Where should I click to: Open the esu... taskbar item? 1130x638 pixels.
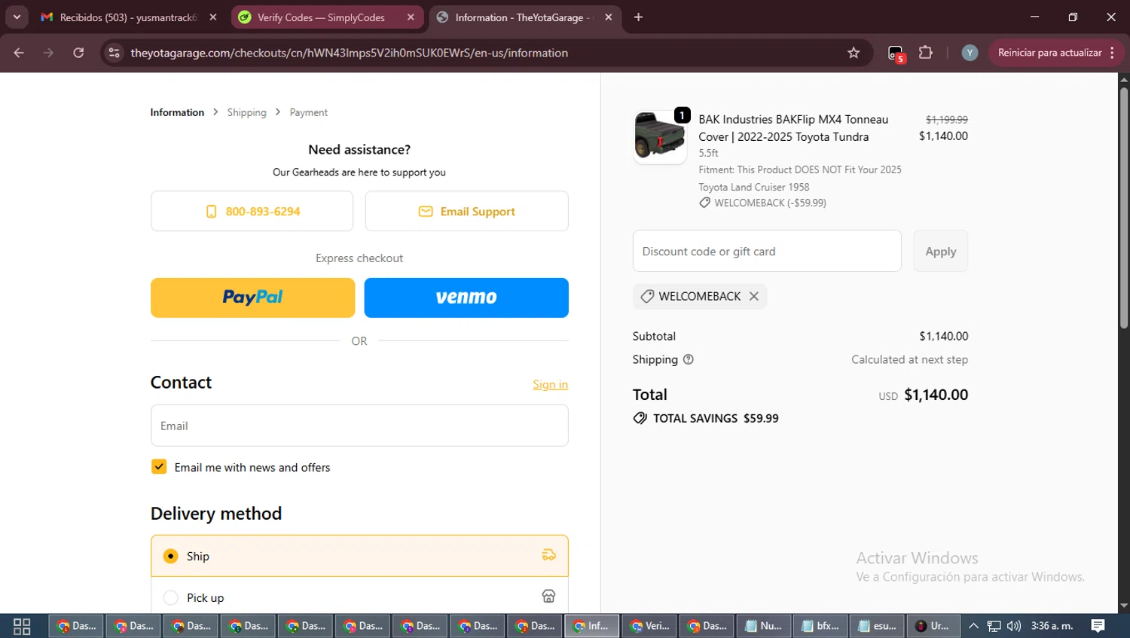click(878, 626)
